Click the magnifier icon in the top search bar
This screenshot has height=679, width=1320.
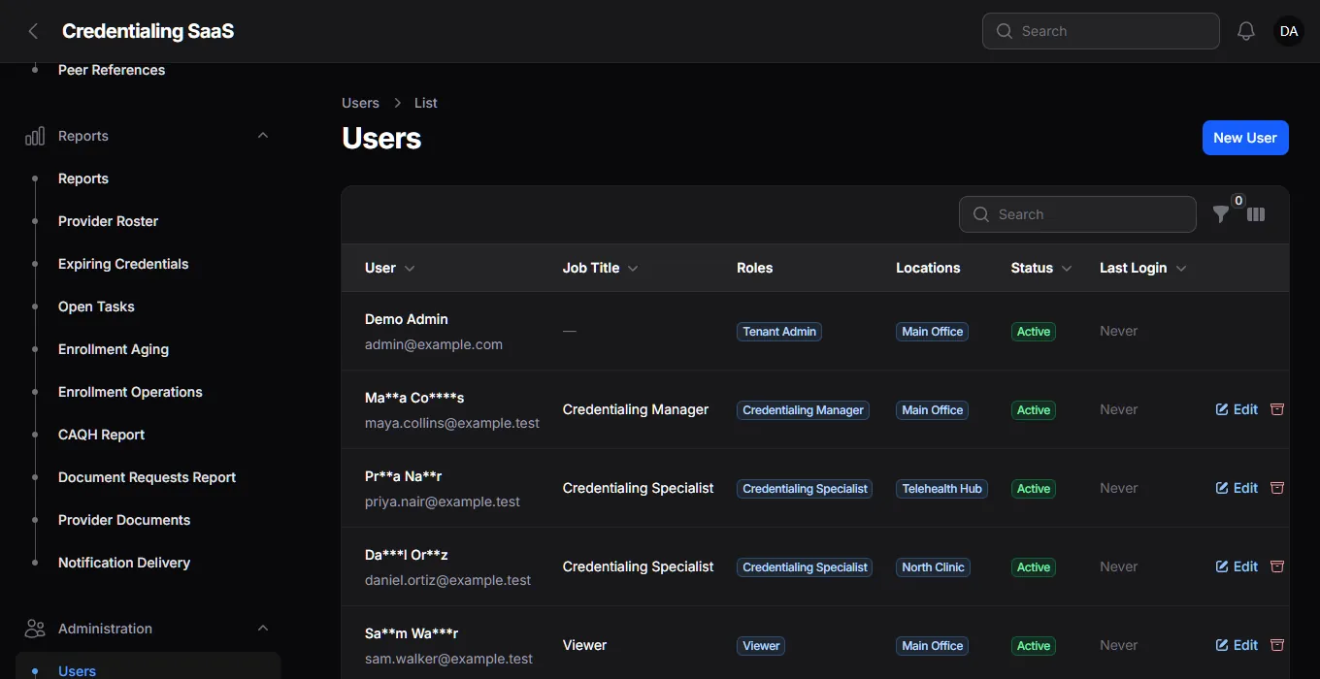coord(1004,31)
